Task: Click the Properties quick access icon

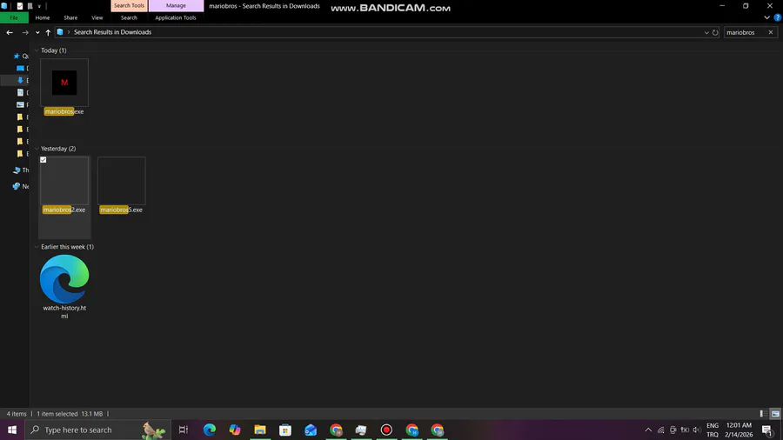Action: (19, 6)
